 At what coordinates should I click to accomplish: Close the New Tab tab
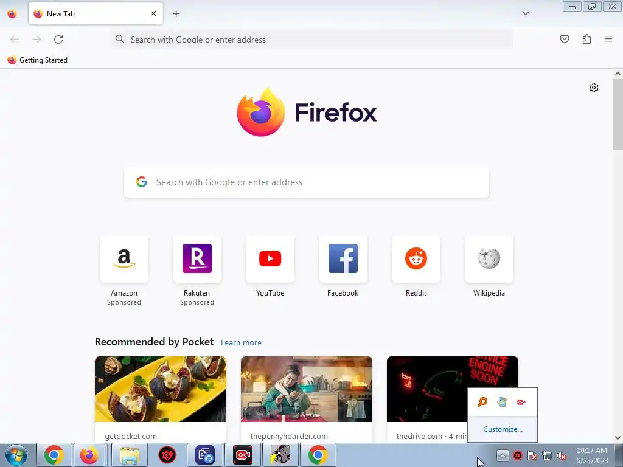(x=153, y=13)
